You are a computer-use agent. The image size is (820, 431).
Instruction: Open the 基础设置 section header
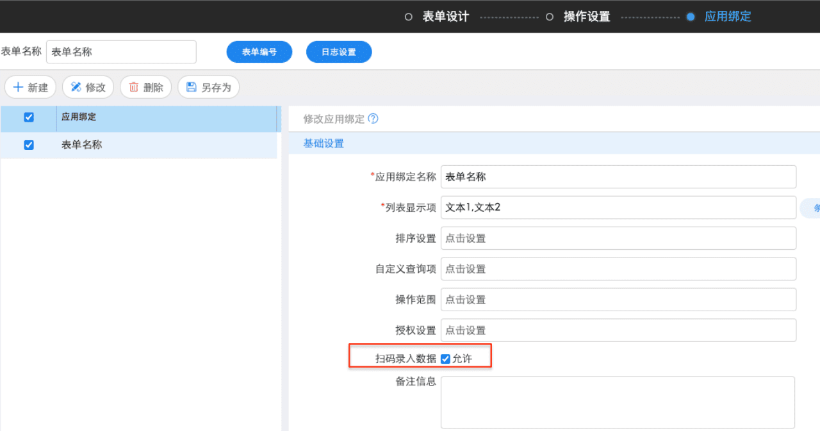click(324, 143)
